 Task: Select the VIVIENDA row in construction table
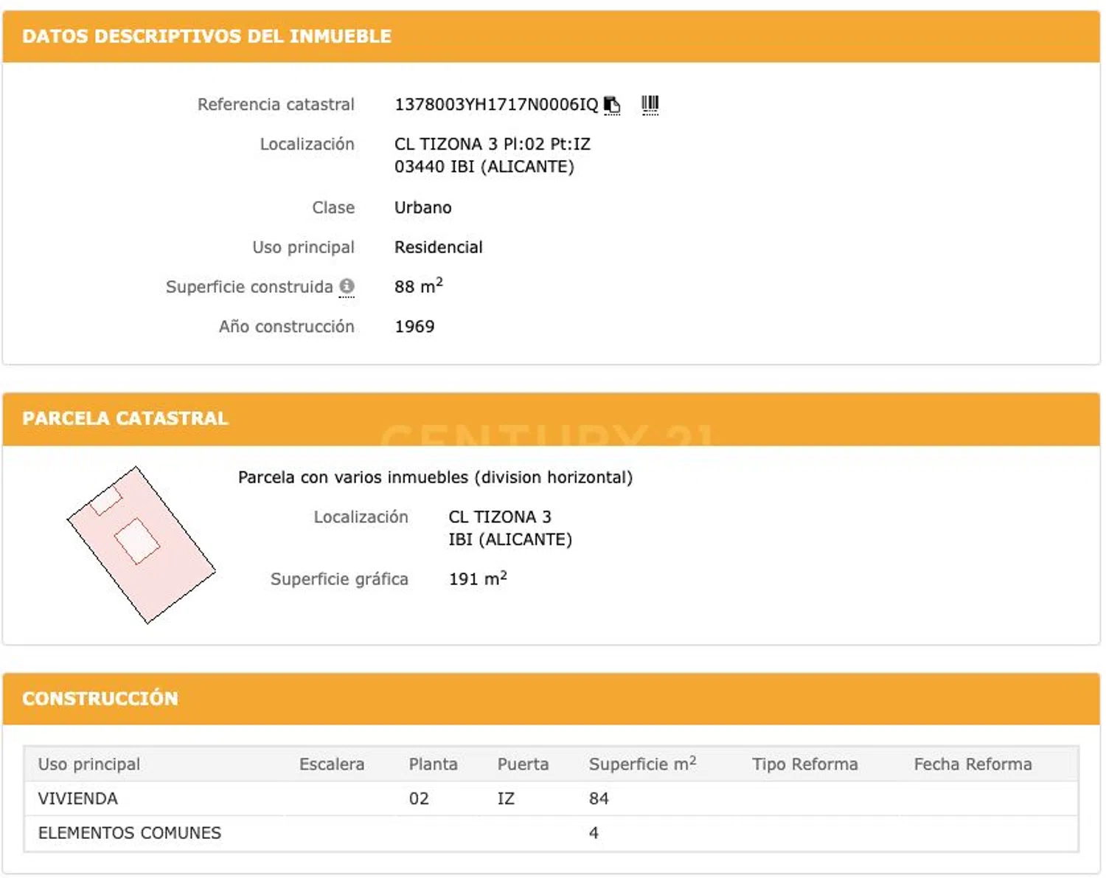pyautogui.click(x=78, y=798)
